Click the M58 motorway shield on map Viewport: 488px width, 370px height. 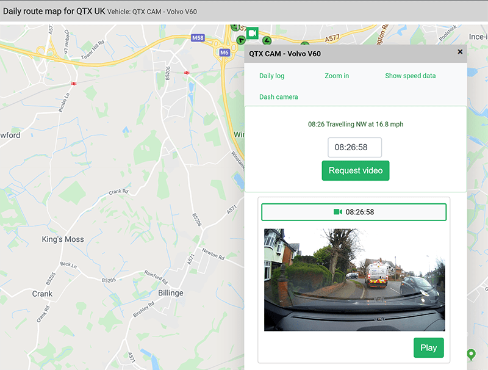pyautogui.click(x=198, y=38)
